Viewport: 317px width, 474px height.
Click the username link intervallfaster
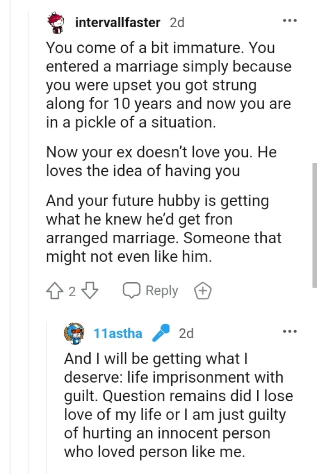[118, 22]
